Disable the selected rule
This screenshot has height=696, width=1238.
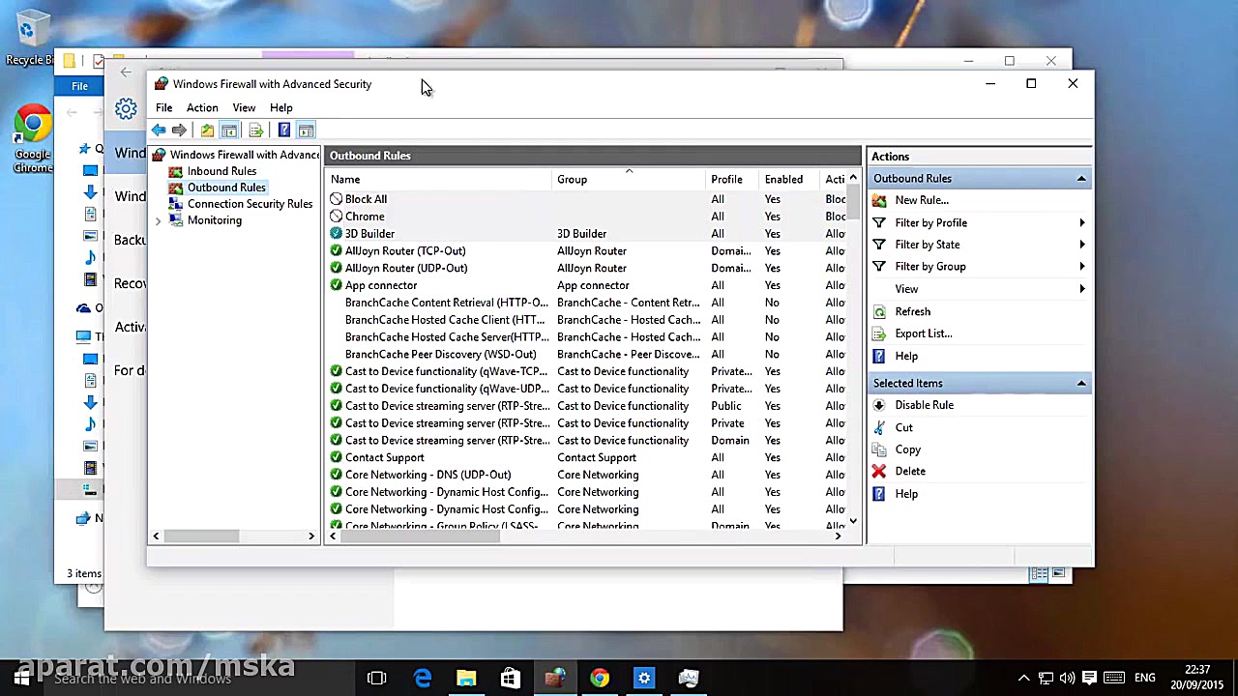point(924,405)
